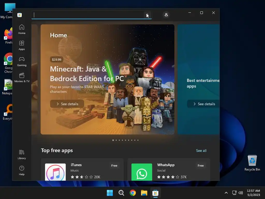Screen dimensions: 265x199
Task: Click the Microsoft Store logo in title bar
Action: pyautogui.click(x=19, y=15)
